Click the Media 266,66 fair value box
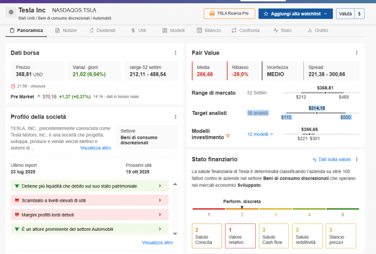376x254 pixels. [x=209, y=71]
